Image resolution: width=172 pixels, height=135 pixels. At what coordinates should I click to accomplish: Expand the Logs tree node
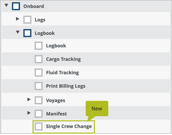[x=17, y=19]
